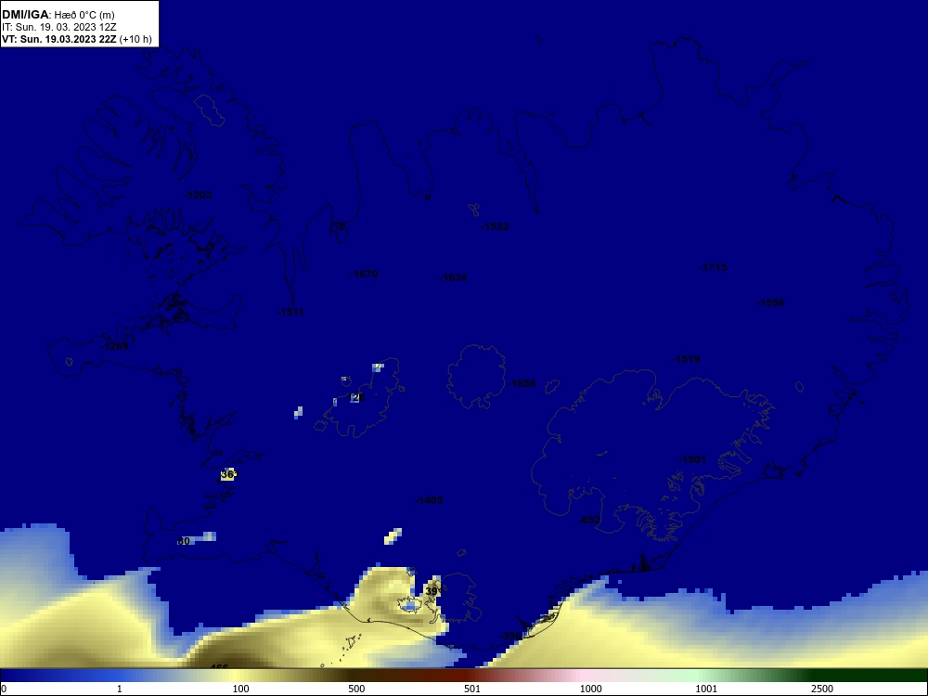Click the -1556 map value
The height and width of the screenshot is (696, 928).
(770, 303)
